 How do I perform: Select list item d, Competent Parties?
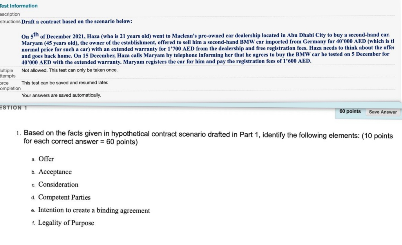tap(64, 197)
